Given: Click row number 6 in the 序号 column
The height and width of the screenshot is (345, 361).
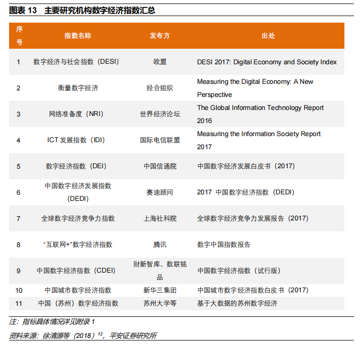Looking at the screenshot, I should pos(19,192).
